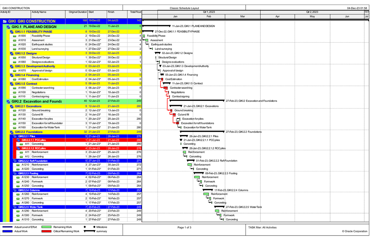
Task: Sort by the Total Float column header
Action: coord(136,12)
